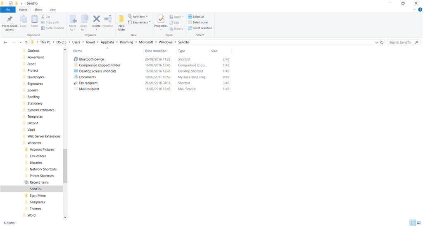Sort by the Type column header
The height and width of the screenshot is (226, 423).
(x=192, y=51)
